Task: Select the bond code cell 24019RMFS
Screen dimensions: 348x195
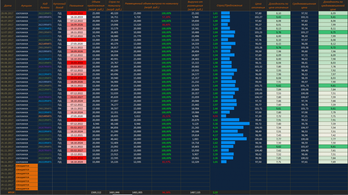Action: coord(45,17)
